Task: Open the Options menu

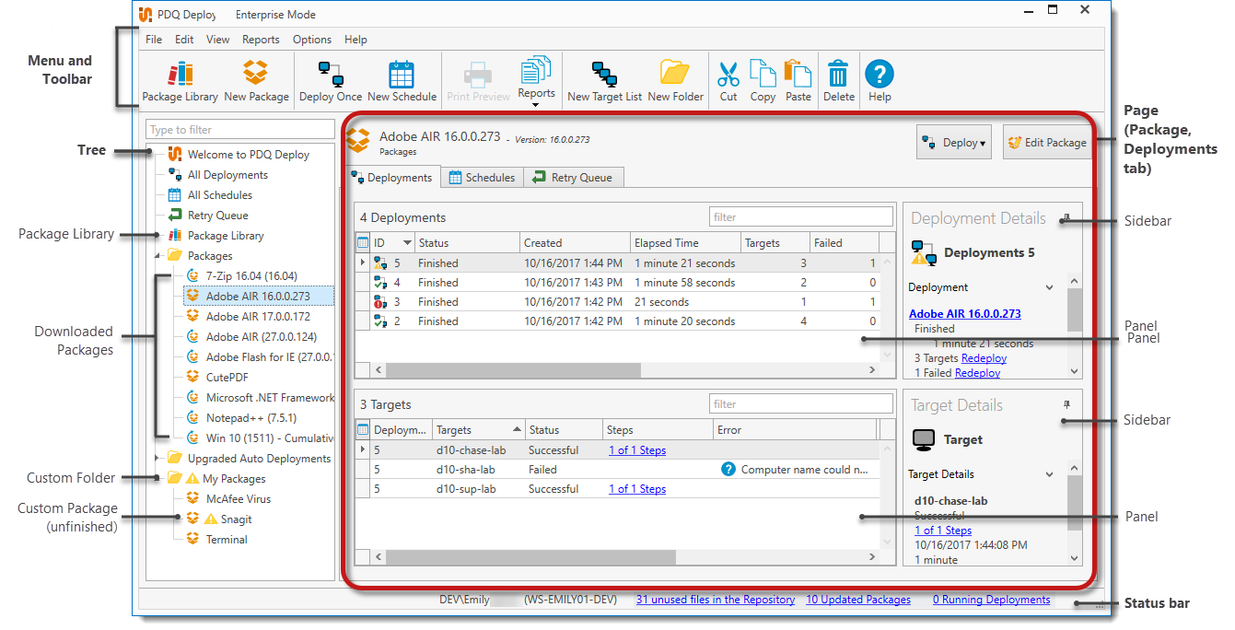Action: (x=311, y=40)
